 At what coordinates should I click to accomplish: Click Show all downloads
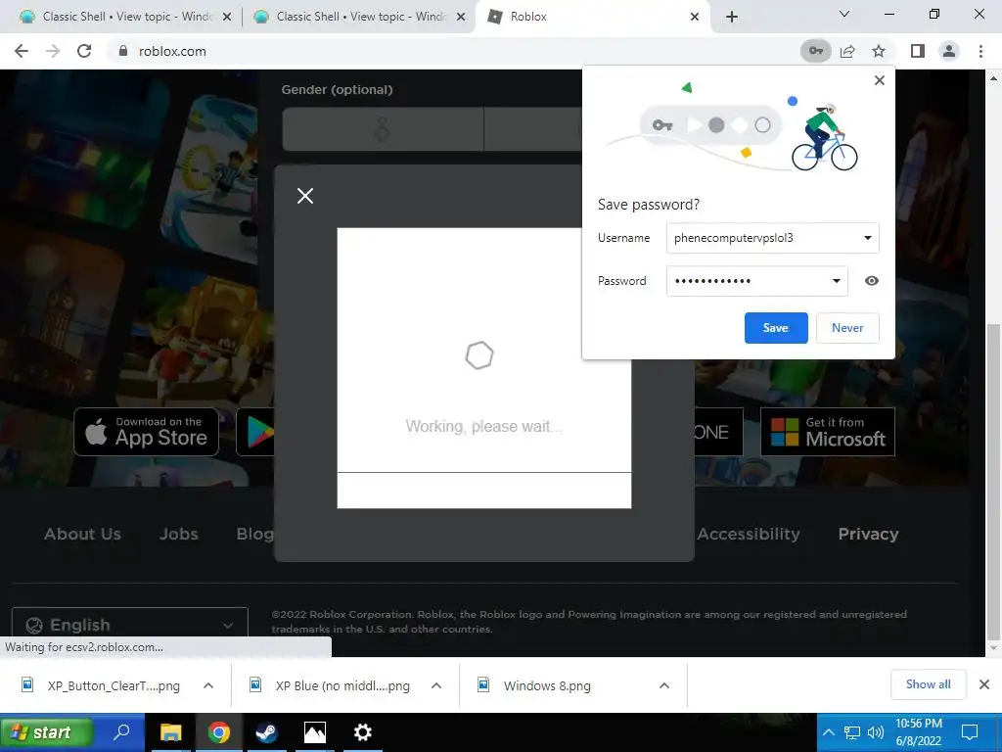[928, 684]
